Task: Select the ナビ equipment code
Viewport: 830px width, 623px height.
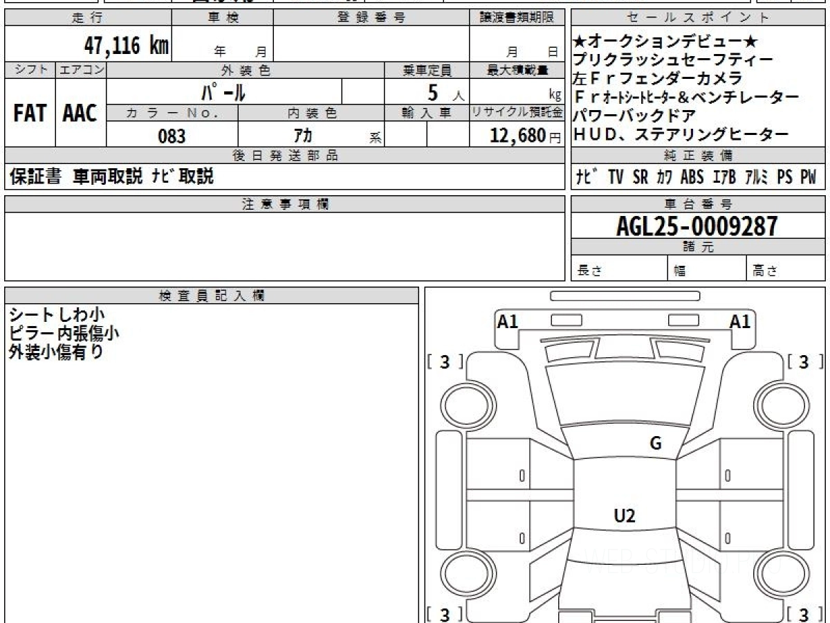Action: [x=589, y=177]
